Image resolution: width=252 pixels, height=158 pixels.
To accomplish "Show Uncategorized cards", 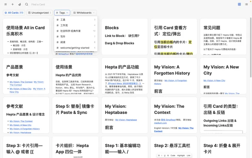I will coord(40,13).
